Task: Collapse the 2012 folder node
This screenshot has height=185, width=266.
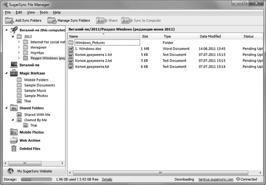Action: (13, 36)
